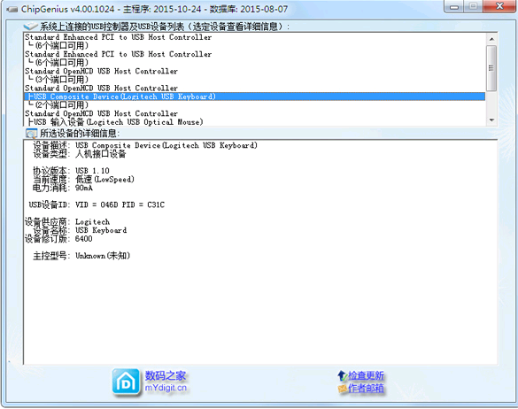518x409 pixels.
Task: Open the 检查更新 link
Action: pyautogui.click(x=366, y=375)
